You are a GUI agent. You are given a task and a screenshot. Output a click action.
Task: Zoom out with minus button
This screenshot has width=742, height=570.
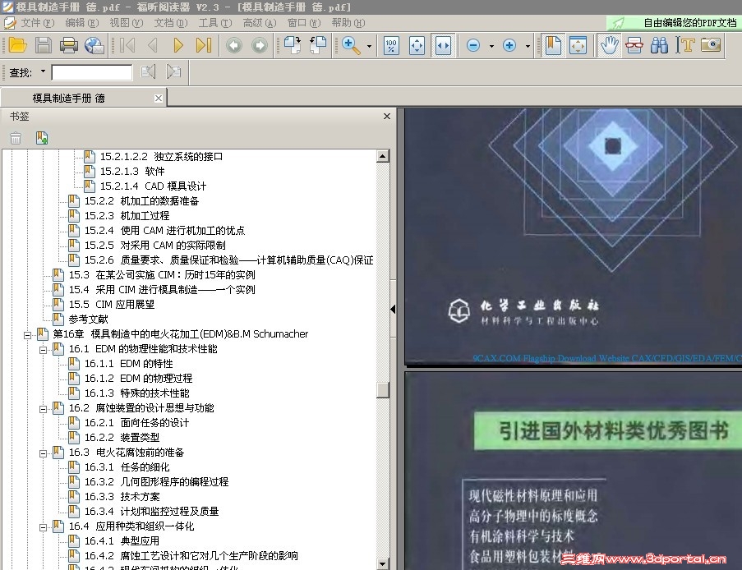click(473, 45)
